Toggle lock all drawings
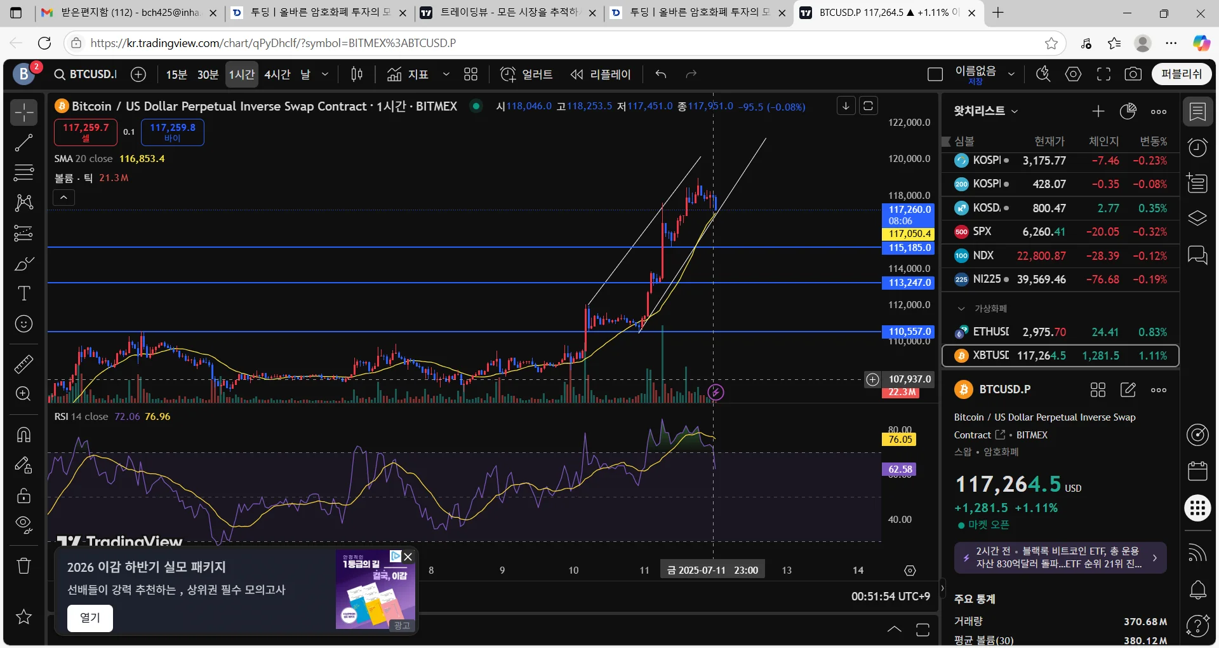The width and height of the screenshot is (1219, 648). click(24, 496)
